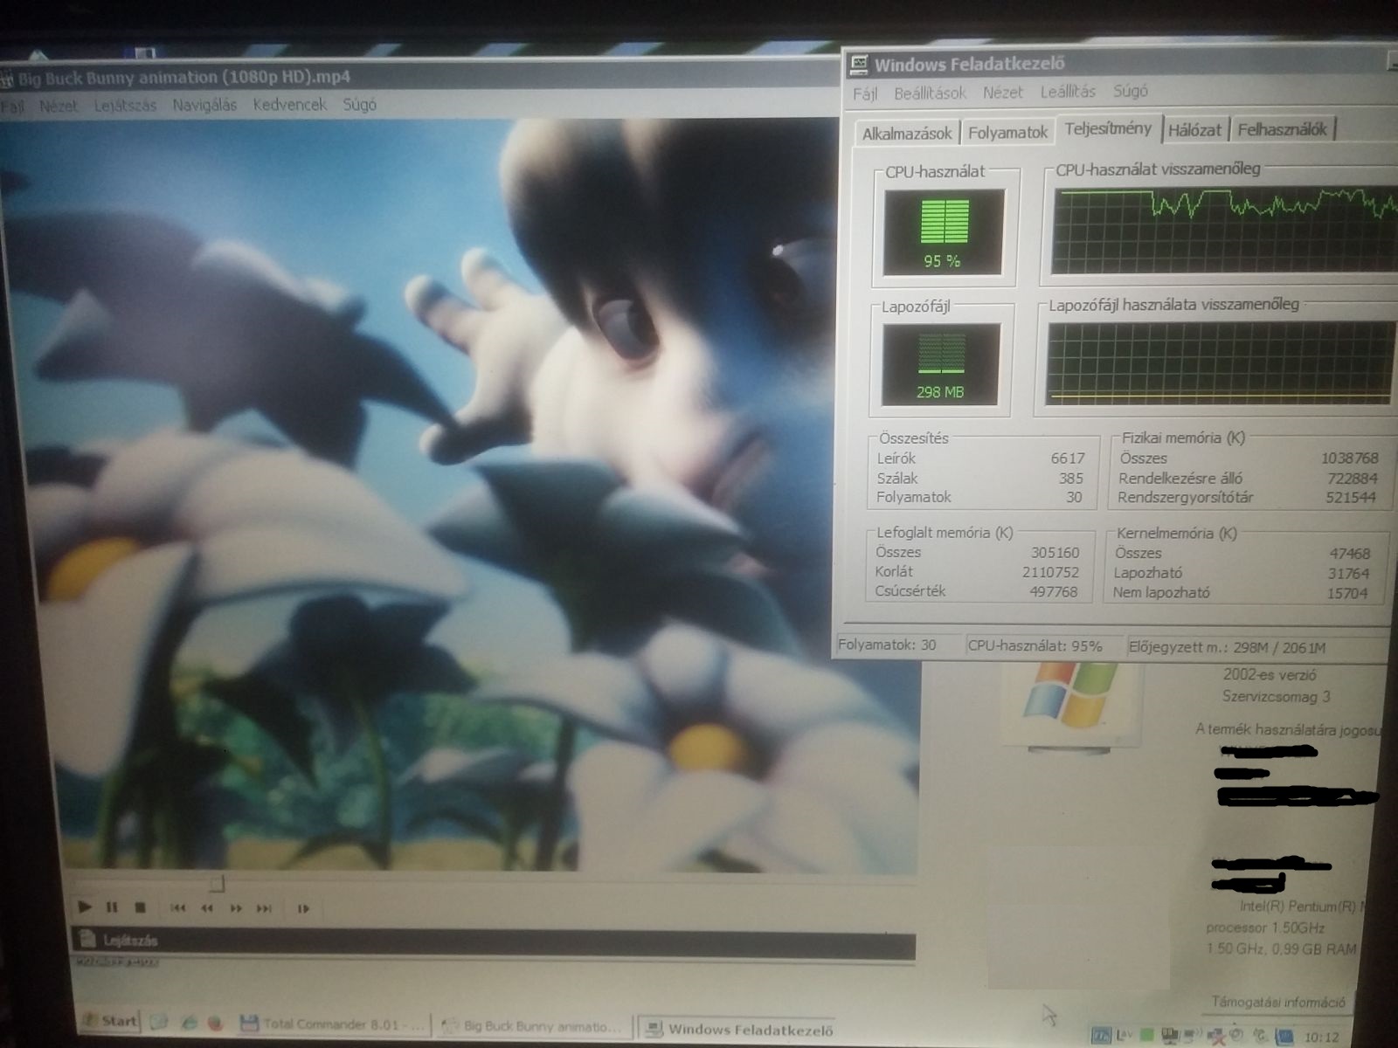Click the green CPU usage tray icon
1398x1048 pixels.
pos(1146,1036)
